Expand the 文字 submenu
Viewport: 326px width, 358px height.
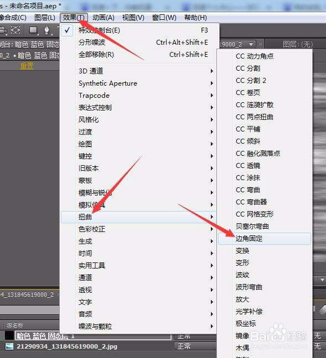[x=138, y=302]
